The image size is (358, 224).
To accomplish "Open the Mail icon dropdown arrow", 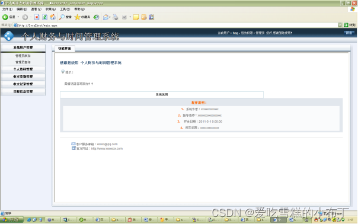I will (x=110, y=17).
